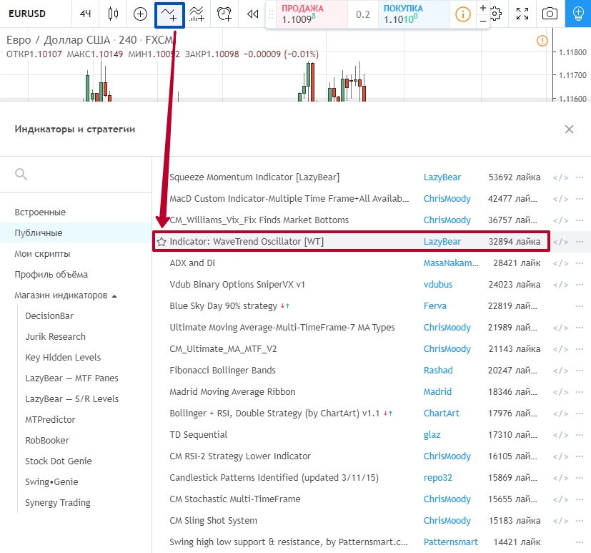Favorite the WaveTrend Oscillator with star

162,242
